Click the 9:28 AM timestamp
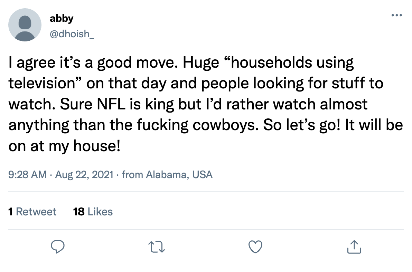Image resolution: width=412 pixels, height=272 pixels. 27,175
